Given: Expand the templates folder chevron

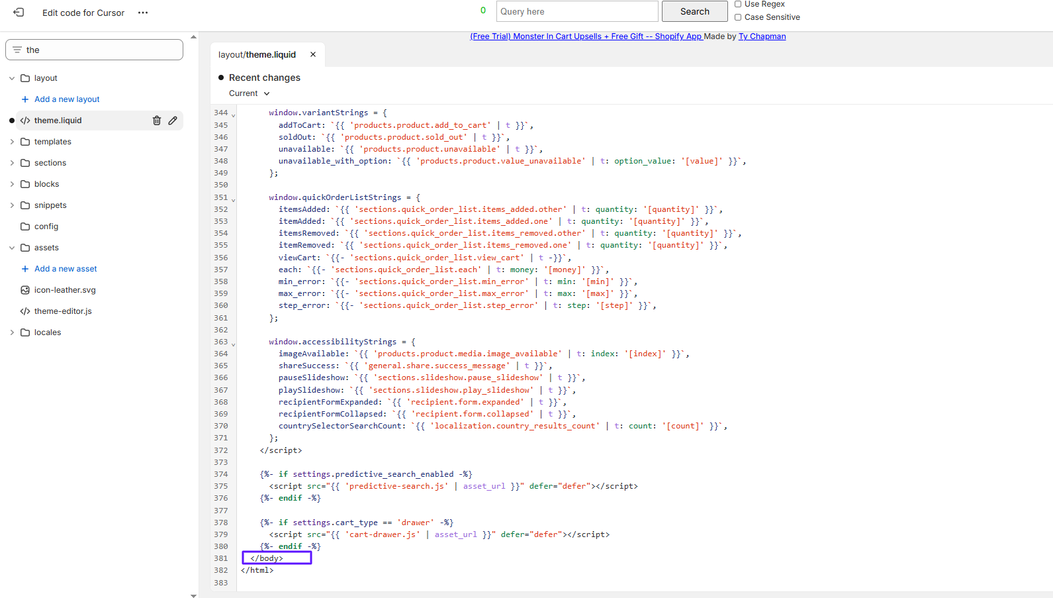Looking at the screenshot, I should point(12,142).
